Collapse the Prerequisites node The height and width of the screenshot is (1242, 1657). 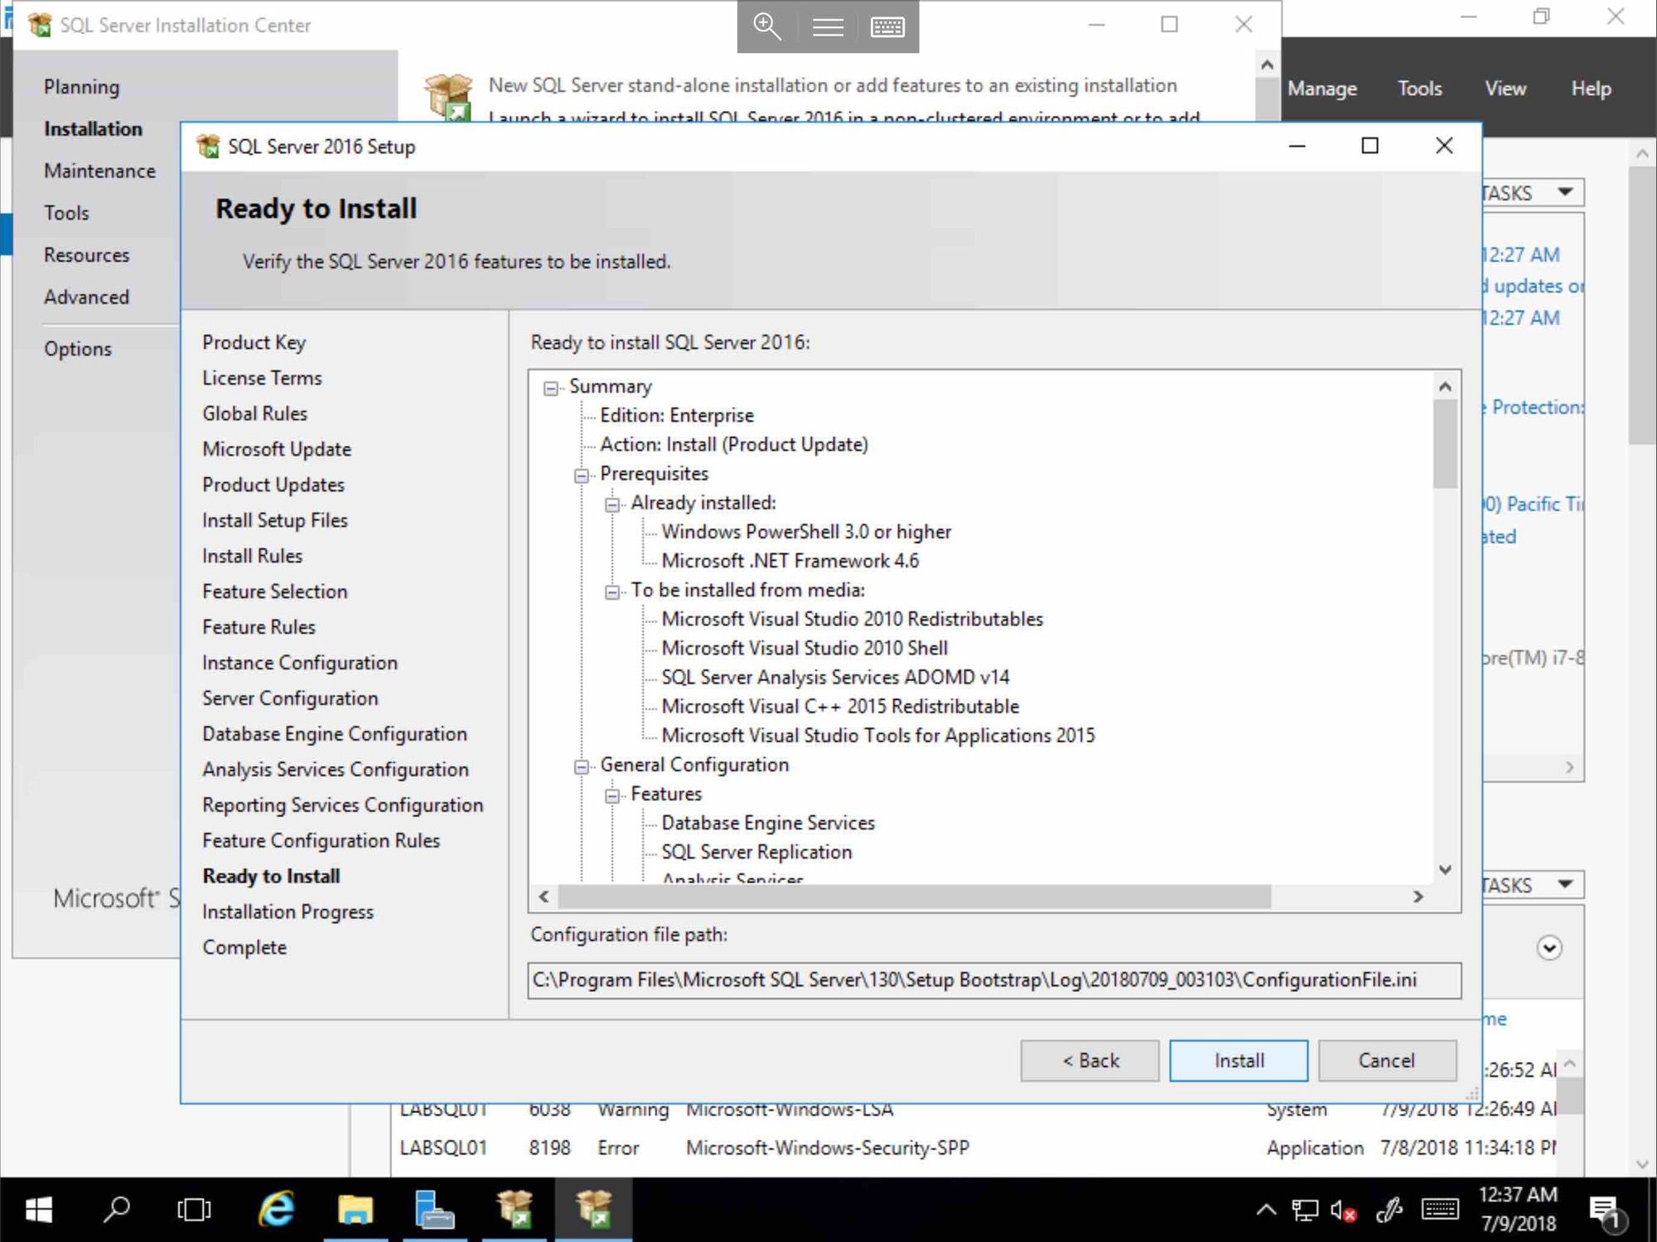(x=582, y=476)
